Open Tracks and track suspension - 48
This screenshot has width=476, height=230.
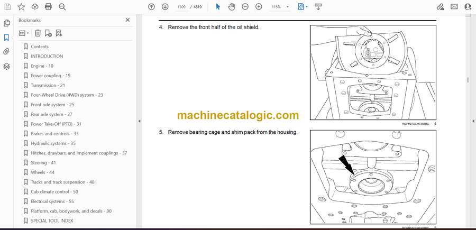(x=62, y=182)
